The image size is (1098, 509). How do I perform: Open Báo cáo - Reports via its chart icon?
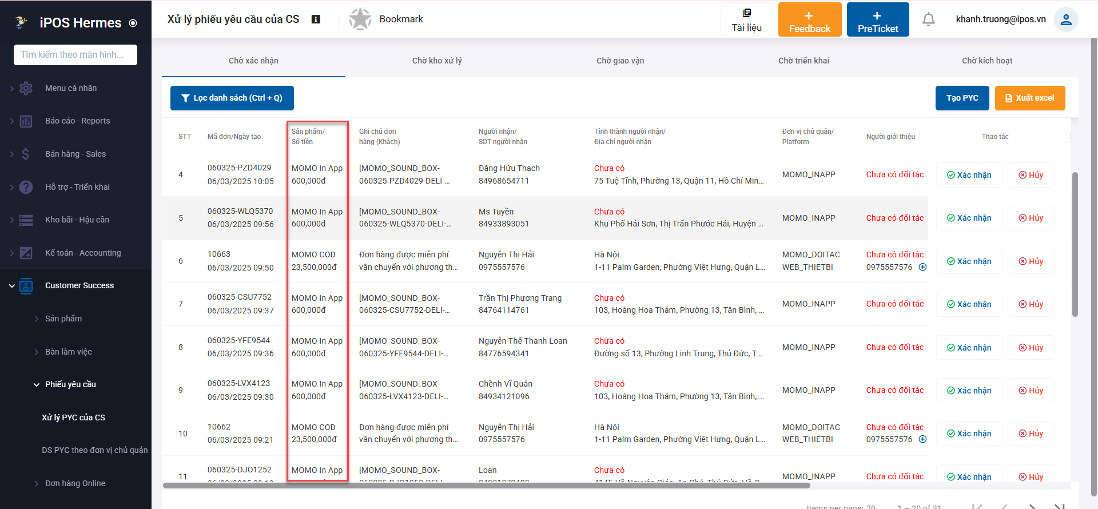click(x=26, y=121)
